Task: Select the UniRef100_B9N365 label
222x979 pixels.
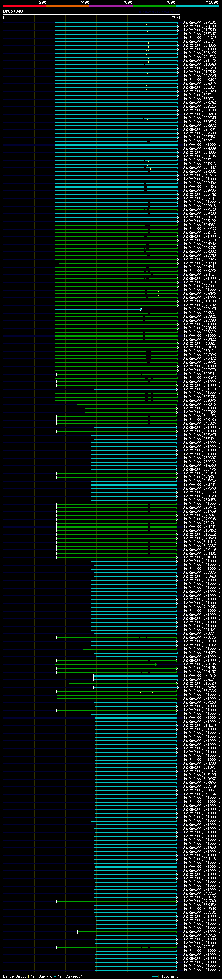Action: 199,45
